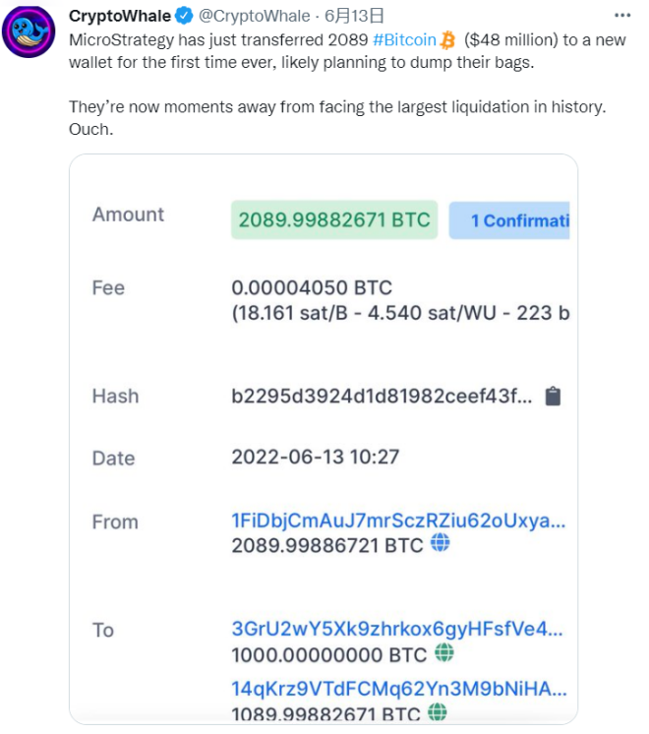Open the To address starting with 14qKrz9VTdFCMq
The image size is (649, 734).
click(x=398, y=689)
